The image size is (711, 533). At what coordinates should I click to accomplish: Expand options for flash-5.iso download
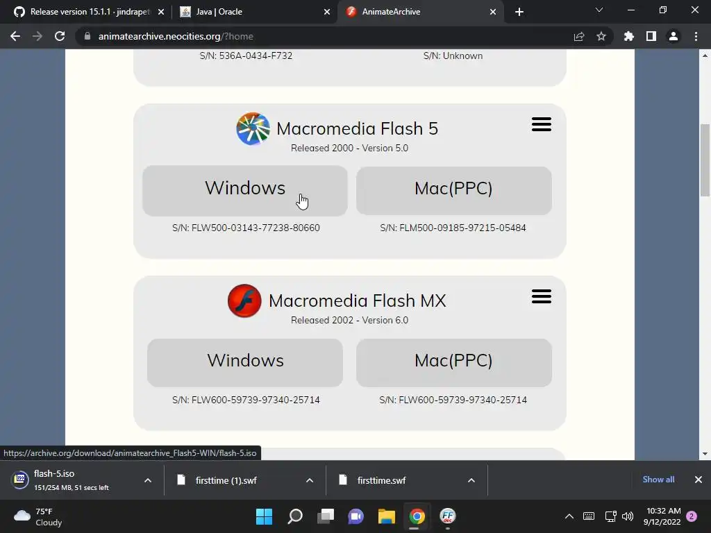click(x=147, y=480)
